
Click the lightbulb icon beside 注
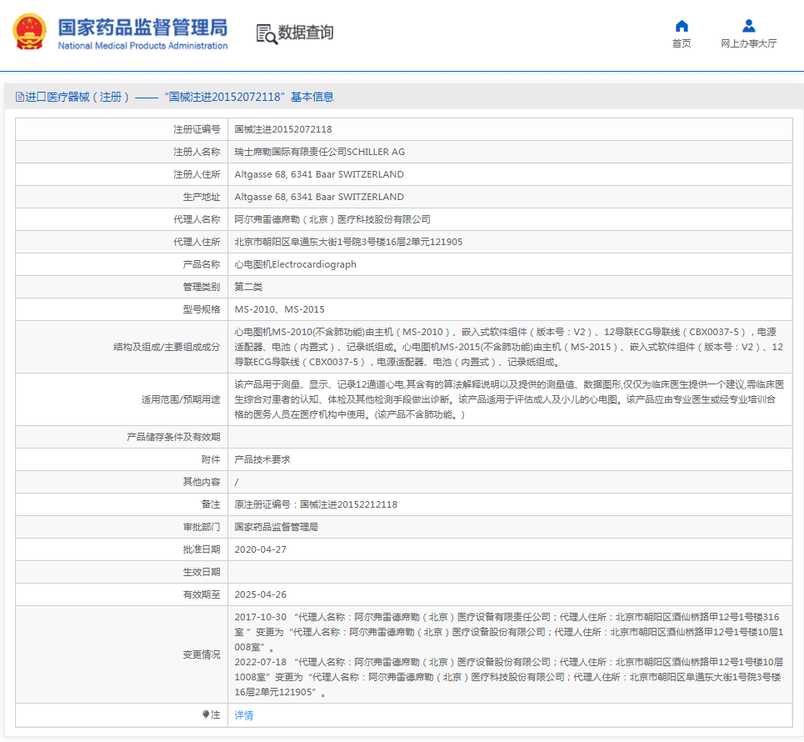(206, 714)
